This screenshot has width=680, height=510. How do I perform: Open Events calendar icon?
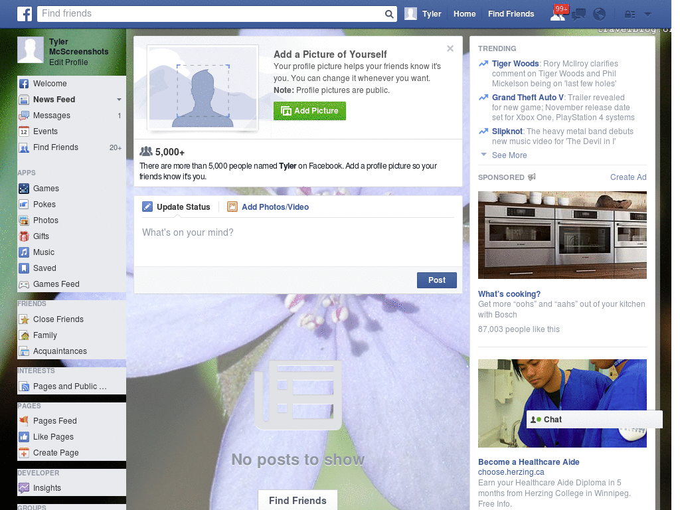tap(24, 131)
